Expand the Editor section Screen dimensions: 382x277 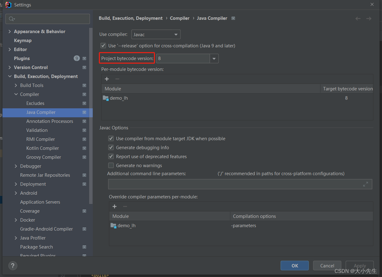pos(10,50)
